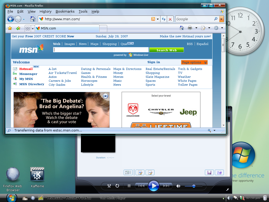Open the gear tools dropdown arrow
This screenshot has height=202, width=269.
(x=222, y=28)
